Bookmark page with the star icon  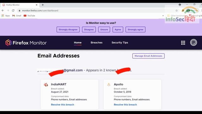pyautogui.click(x=177, y=10)
